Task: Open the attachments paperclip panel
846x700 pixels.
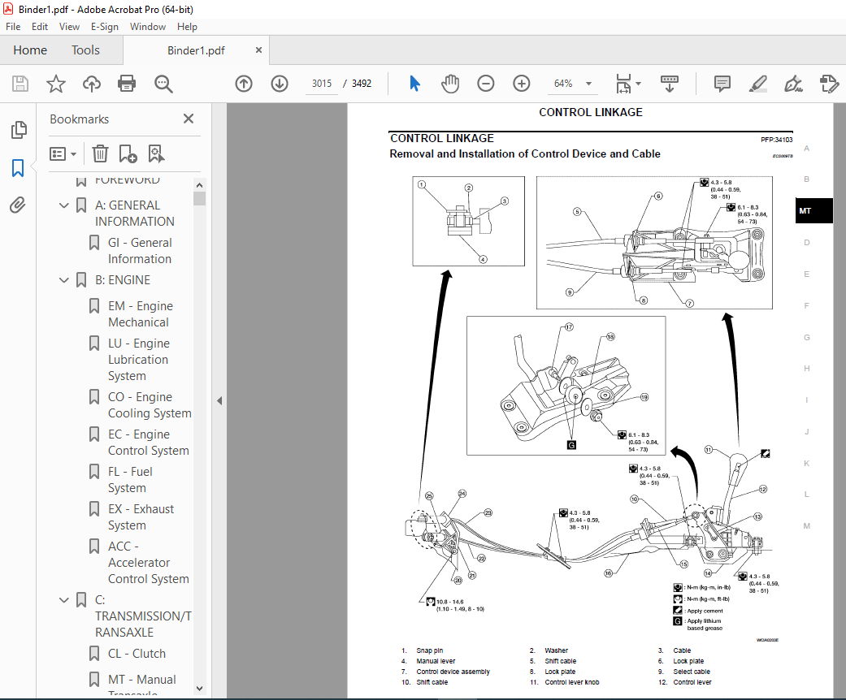Action: [18, 205]
